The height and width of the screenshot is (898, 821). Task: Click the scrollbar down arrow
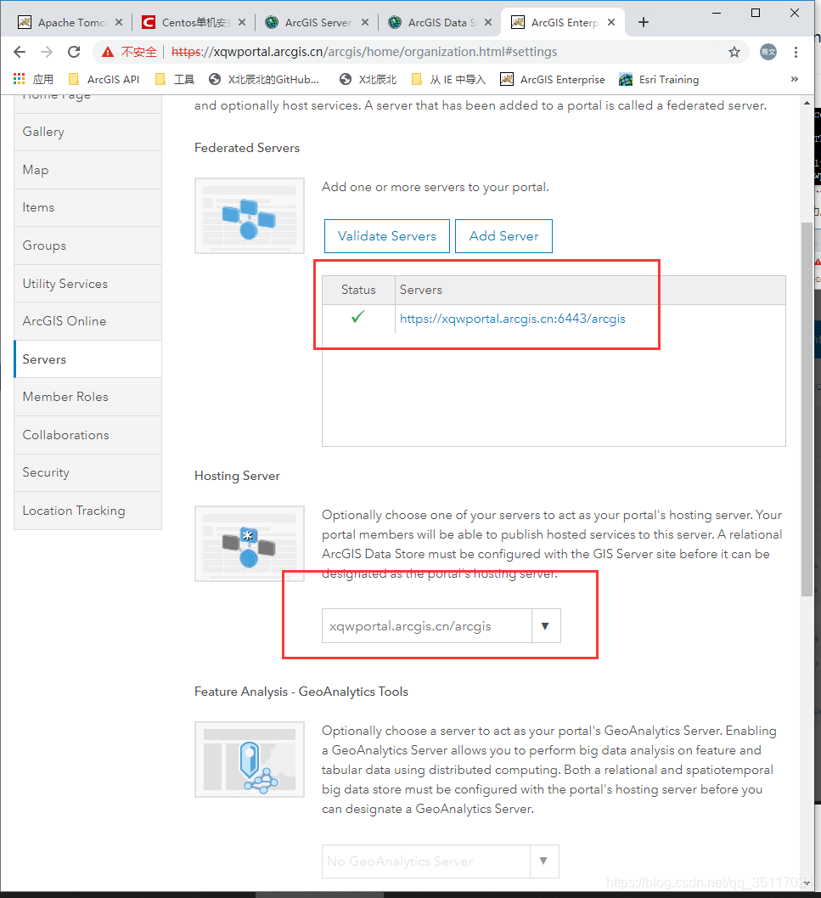coord(807,883)
